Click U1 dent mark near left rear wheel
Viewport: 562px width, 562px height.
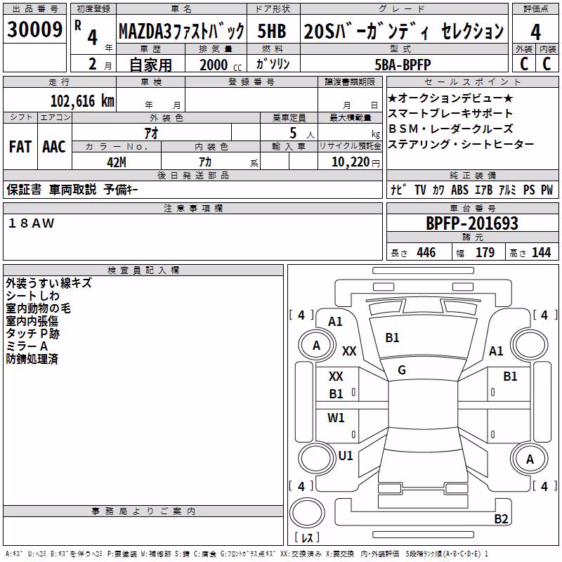coord(346,456)
